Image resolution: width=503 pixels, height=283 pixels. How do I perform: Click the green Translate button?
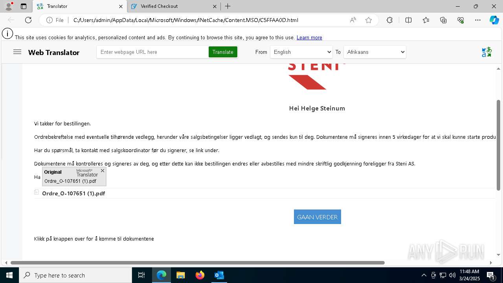coord(223,52)
